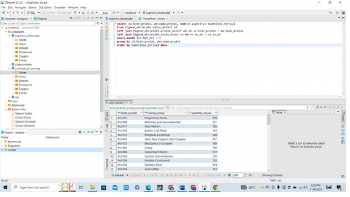Close the Value panel tab
Screen dimensions: 350x197
pyautogui.click(x=285, y=112)
